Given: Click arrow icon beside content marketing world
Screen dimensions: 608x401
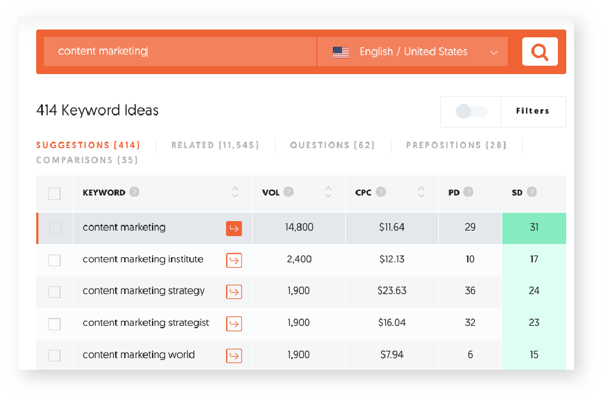Looking at the screenshot, I should click(x=234, y=355).
